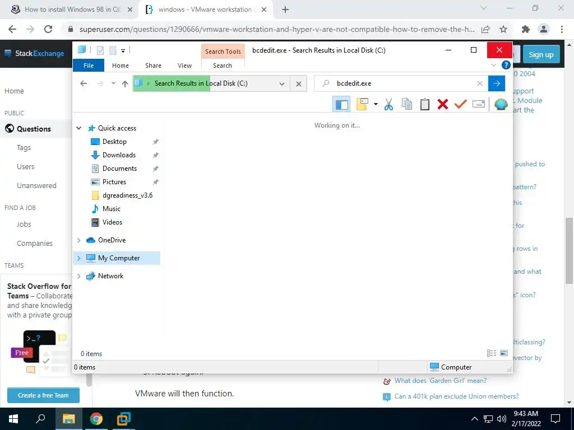Select Pictures in navigation pane

pos(114,182)
